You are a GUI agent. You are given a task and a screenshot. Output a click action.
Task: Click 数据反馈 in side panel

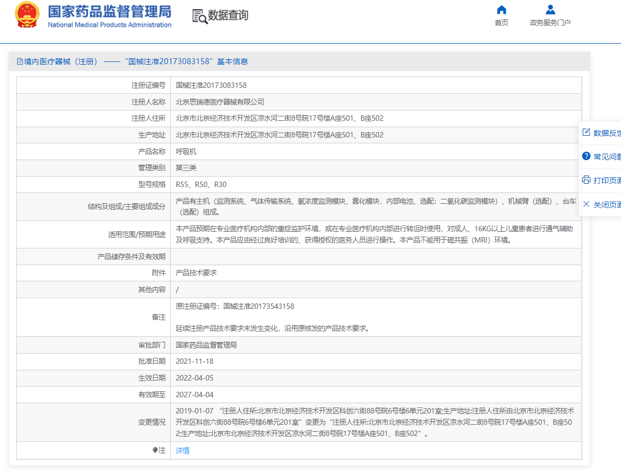(x=607, y=133)
